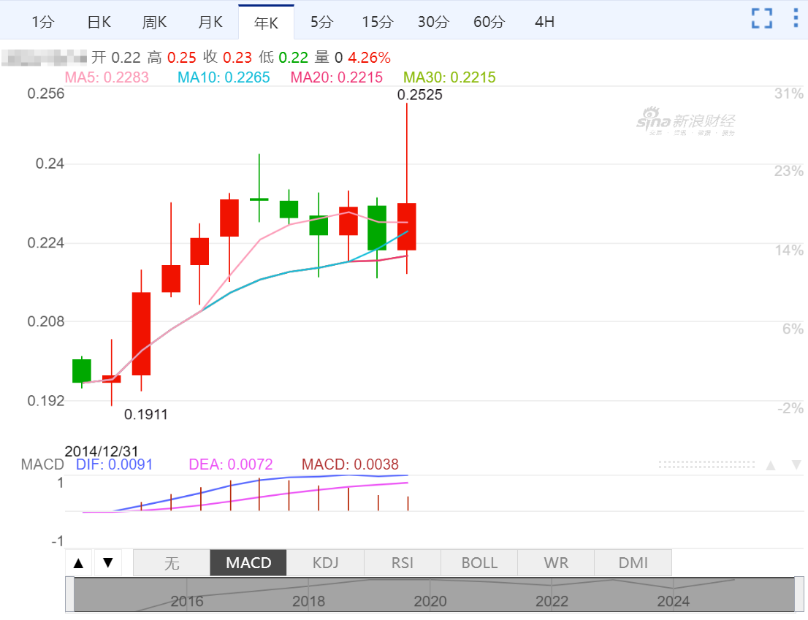The width and height of the screenshot is (808, 620).
Task: Open the three-dot more options menu
Action: (796, 18)
